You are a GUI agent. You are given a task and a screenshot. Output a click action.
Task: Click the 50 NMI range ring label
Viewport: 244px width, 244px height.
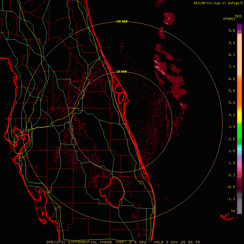(122, 72)
